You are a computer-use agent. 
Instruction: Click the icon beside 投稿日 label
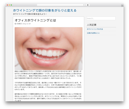point(15,24)
